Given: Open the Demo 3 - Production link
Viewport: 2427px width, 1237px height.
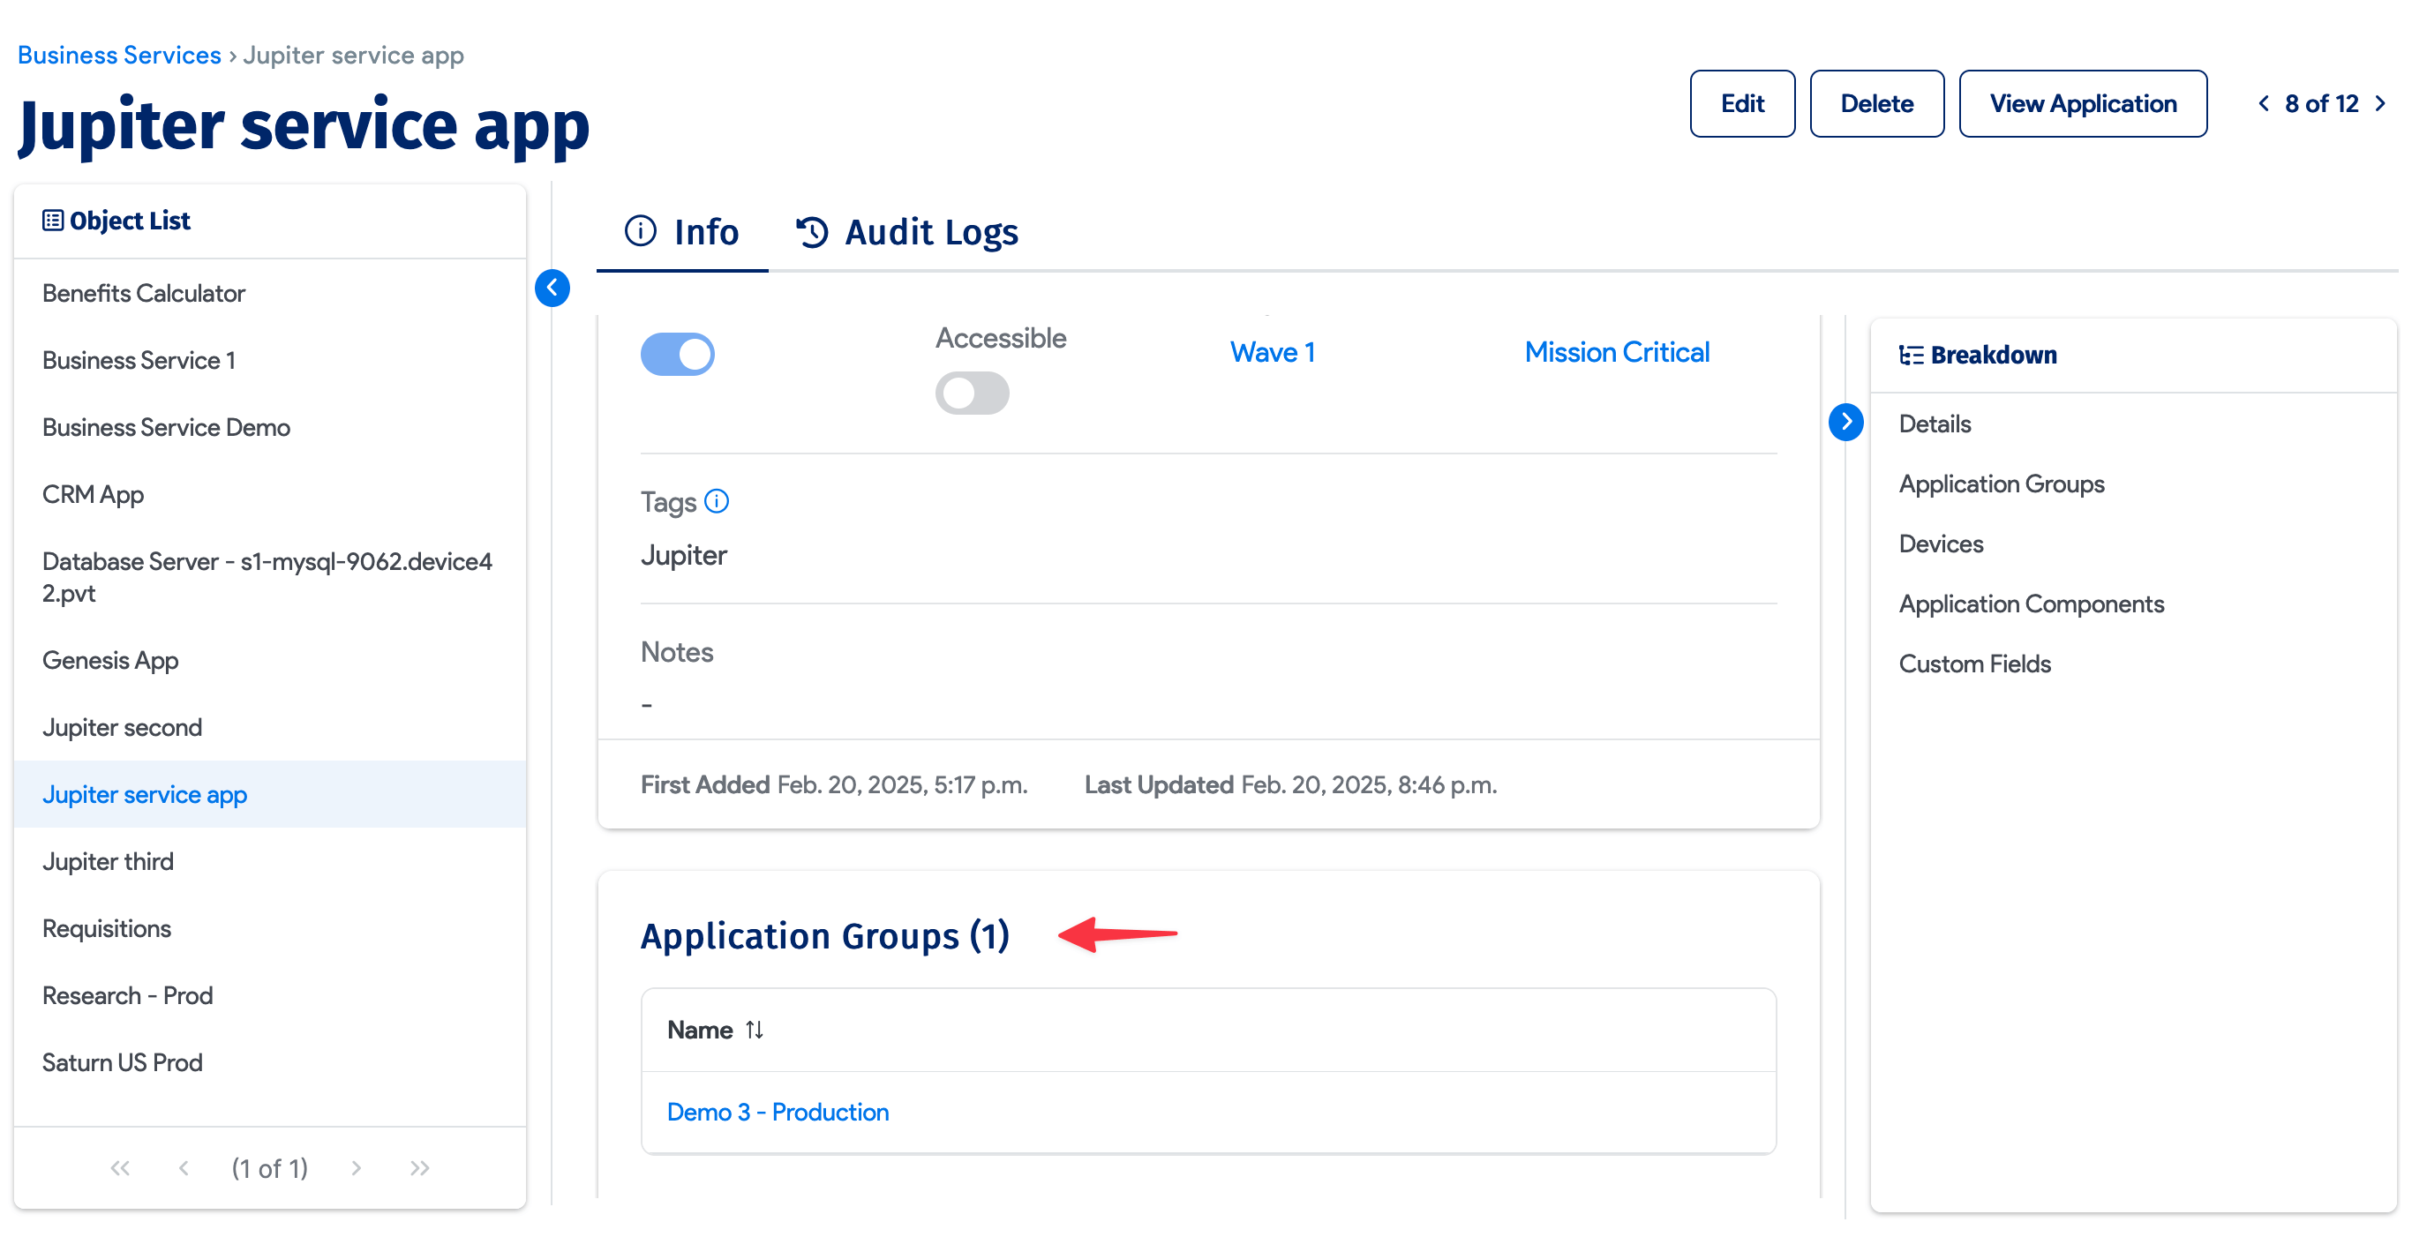Looking at the screenshot, I should pyautogui.click(x=778, y=1112).
